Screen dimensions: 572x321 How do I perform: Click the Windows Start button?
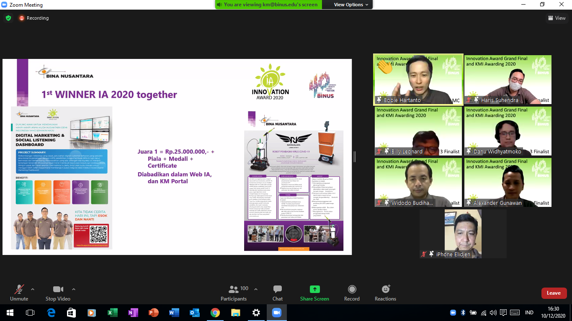click(x=10, y=313)
